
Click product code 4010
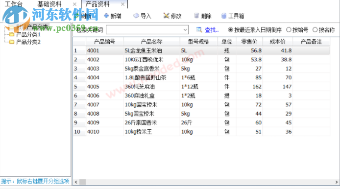(104, 132)
